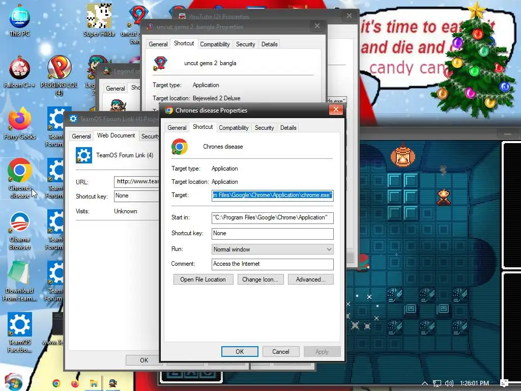Close the uncut gems 2 bangla Properties window
This screenshot has height=391, width=521.
[317, 26]
